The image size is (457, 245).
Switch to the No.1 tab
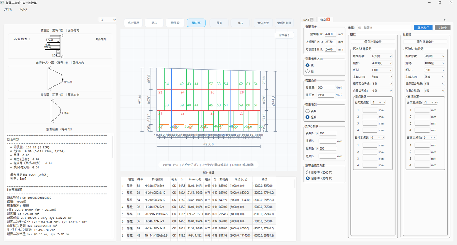pos(306,20)
